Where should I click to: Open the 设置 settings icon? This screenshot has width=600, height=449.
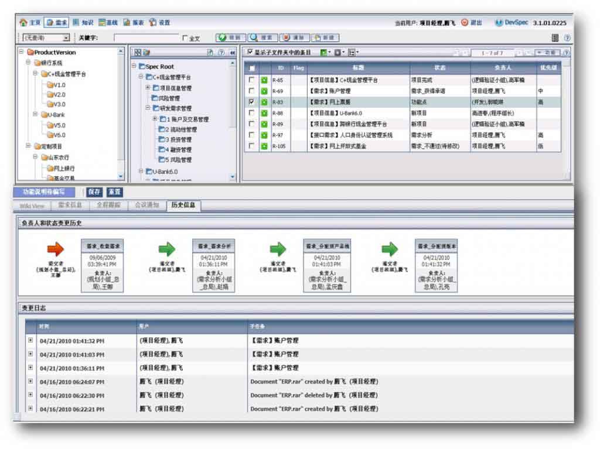(x=152, y=23)
